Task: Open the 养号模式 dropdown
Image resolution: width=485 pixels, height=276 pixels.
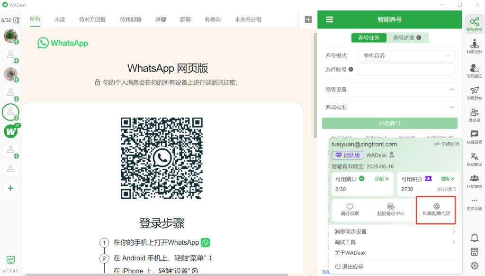Action: [405, 55]
